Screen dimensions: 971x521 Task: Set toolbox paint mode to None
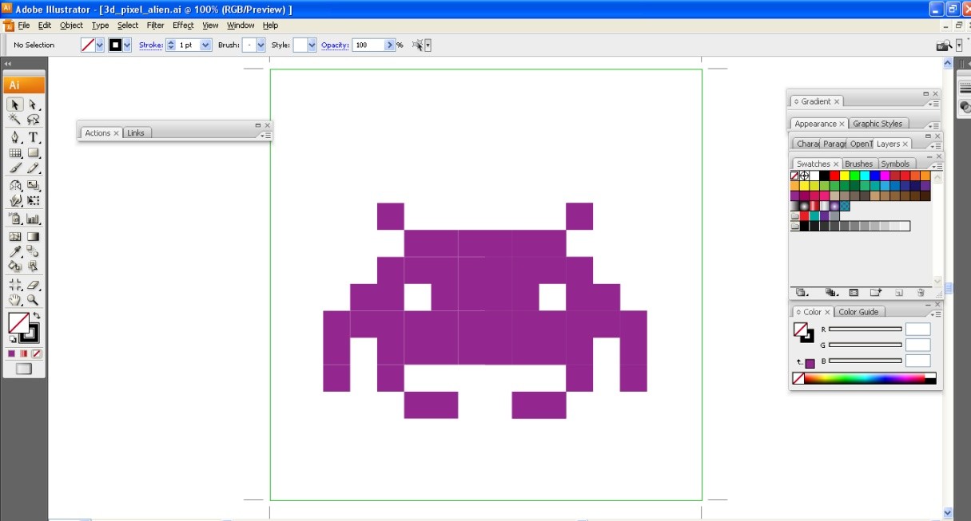click(36, 353)
